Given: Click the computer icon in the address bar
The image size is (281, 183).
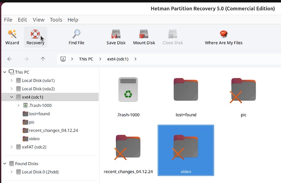Looking at the screenshot, I should [x=63, y=59].
